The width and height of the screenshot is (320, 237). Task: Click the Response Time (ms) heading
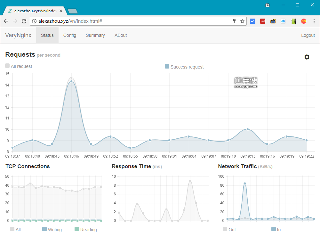[x=137, y=166]
